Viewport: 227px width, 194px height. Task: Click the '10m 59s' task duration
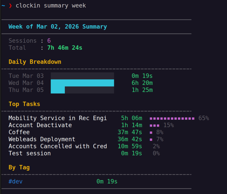130,146
